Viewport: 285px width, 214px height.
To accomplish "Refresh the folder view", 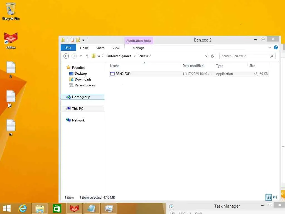I will click(212, 56).
